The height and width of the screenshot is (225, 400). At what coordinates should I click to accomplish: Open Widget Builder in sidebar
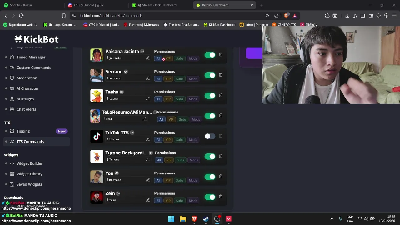point(29,163)
